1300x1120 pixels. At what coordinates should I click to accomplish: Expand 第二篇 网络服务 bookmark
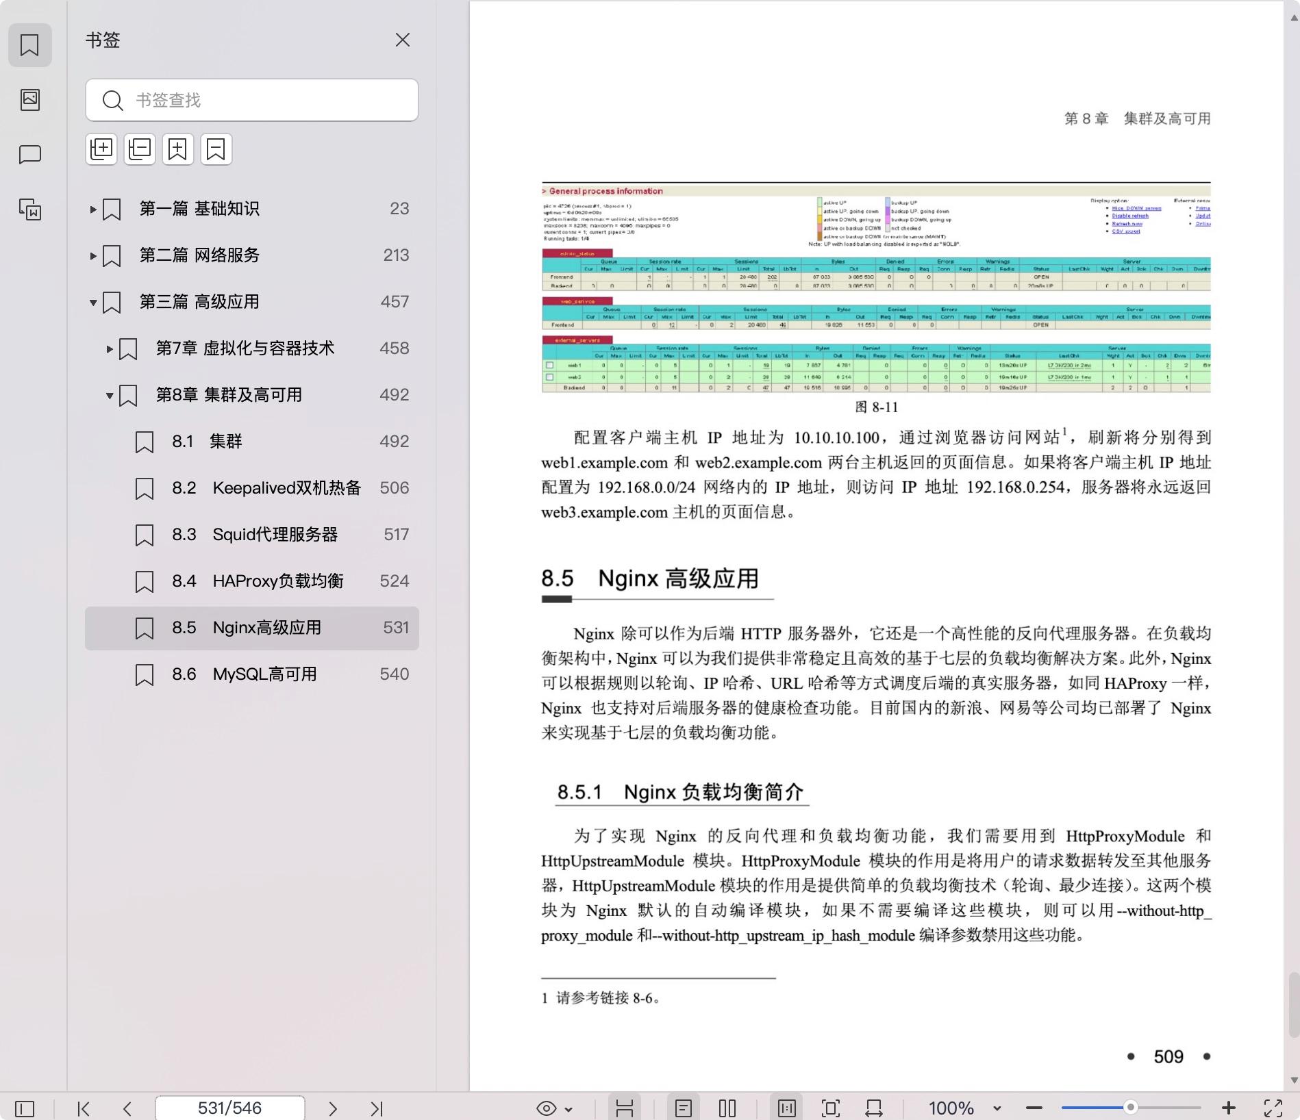[93, 256]
